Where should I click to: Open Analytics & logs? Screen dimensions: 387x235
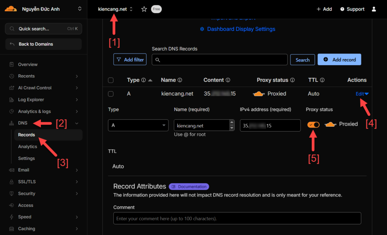click(33, 111)
